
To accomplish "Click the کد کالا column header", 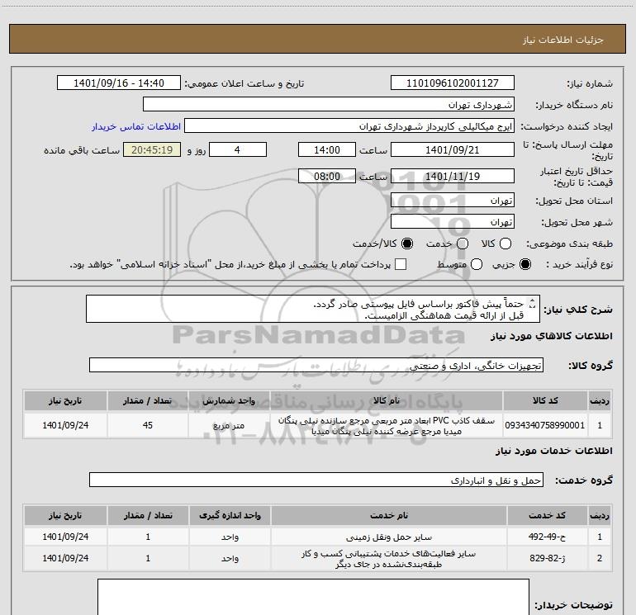I will click(545, 401).
